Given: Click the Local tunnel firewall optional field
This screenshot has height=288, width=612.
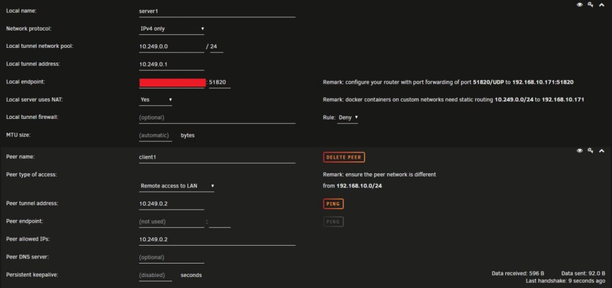Looking at the screenshot, I should point(217,117).
